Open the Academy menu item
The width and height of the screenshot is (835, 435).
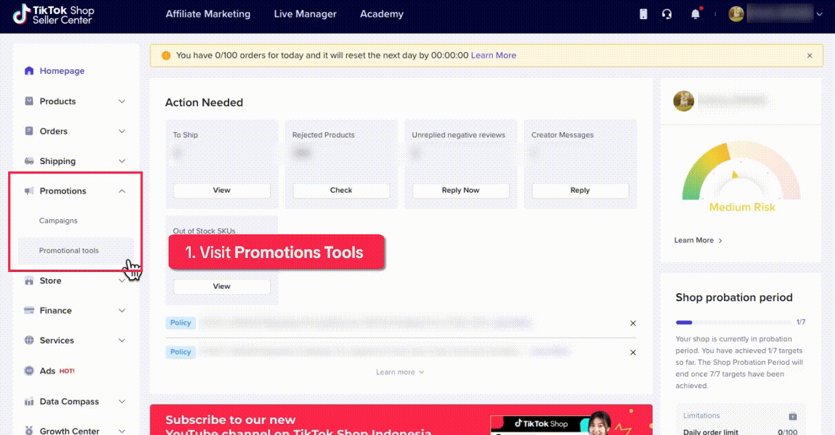pos(381,13)
